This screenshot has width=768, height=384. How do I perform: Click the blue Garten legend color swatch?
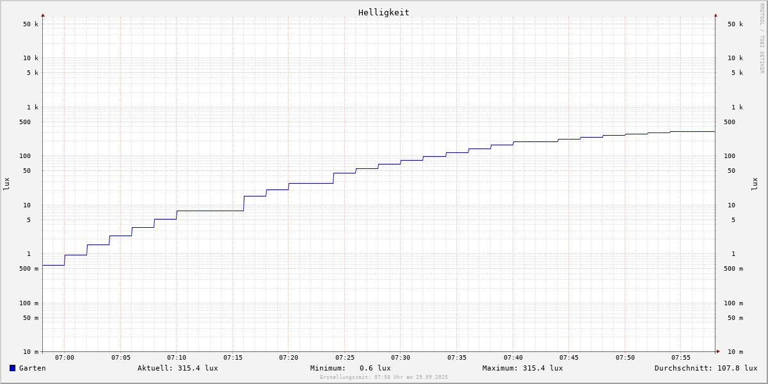[x=12, y=368]
